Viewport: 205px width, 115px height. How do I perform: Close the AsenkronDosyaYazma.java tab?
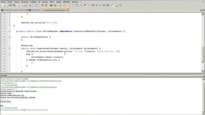click(67, 10)
